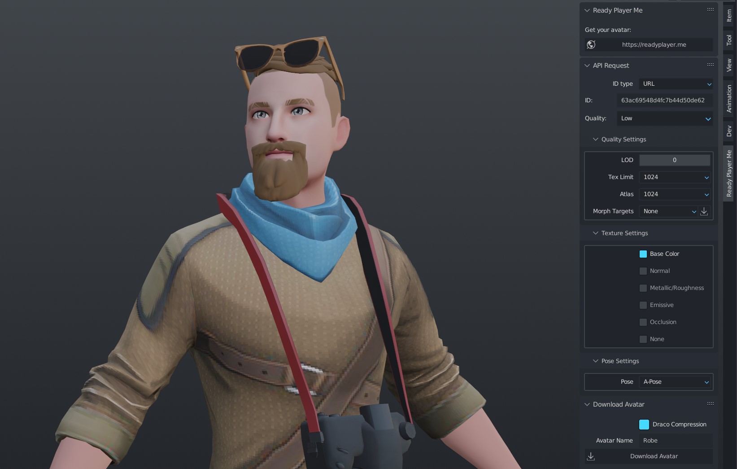The width and height of the screenshot is (737, 469).
Task: Open the https://readyplayer.me link button
Action: point(649,44)
